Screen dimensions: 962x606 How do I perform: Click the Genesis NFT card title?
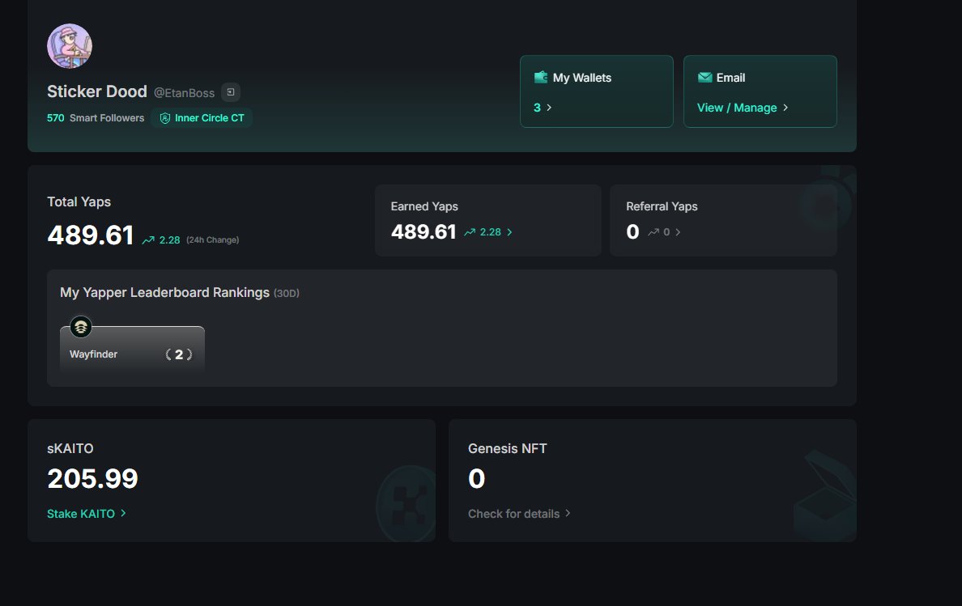pyautogui.click(x=508, y=448)
